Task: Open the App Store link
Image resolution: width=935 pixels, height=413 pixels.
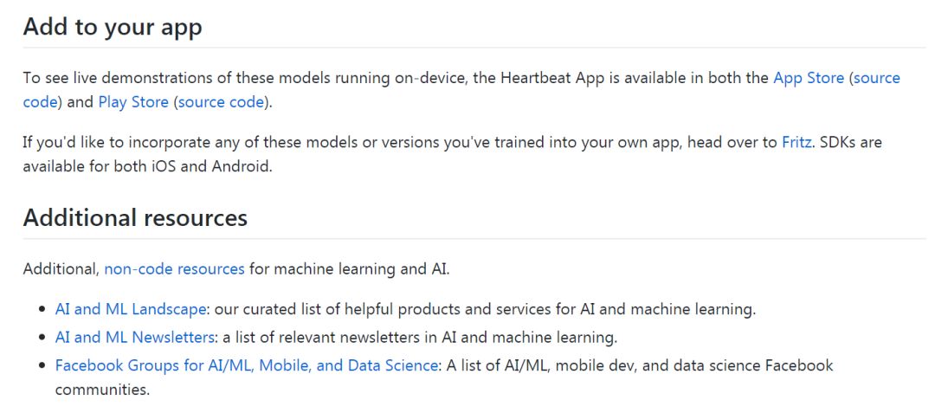Action: click(809, 79)
